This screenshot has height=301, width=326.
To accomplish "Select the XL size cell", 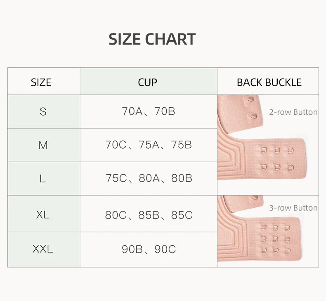I will [43, 214].
